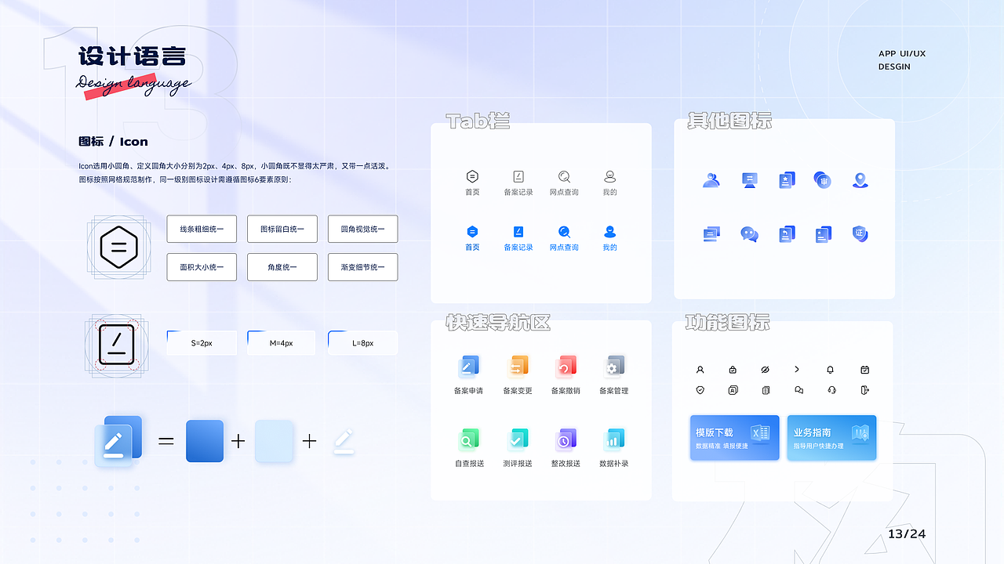Image resolution: width=1004 pixels, height=564 pixels.
Task: Click the 角度统一 box
Action: tap(282, 267)
